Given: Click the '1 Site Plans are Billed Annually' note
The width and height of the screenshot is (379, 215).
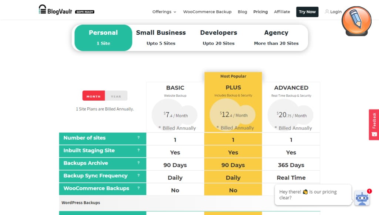Looking at the screenshot, I should [105, 109].
